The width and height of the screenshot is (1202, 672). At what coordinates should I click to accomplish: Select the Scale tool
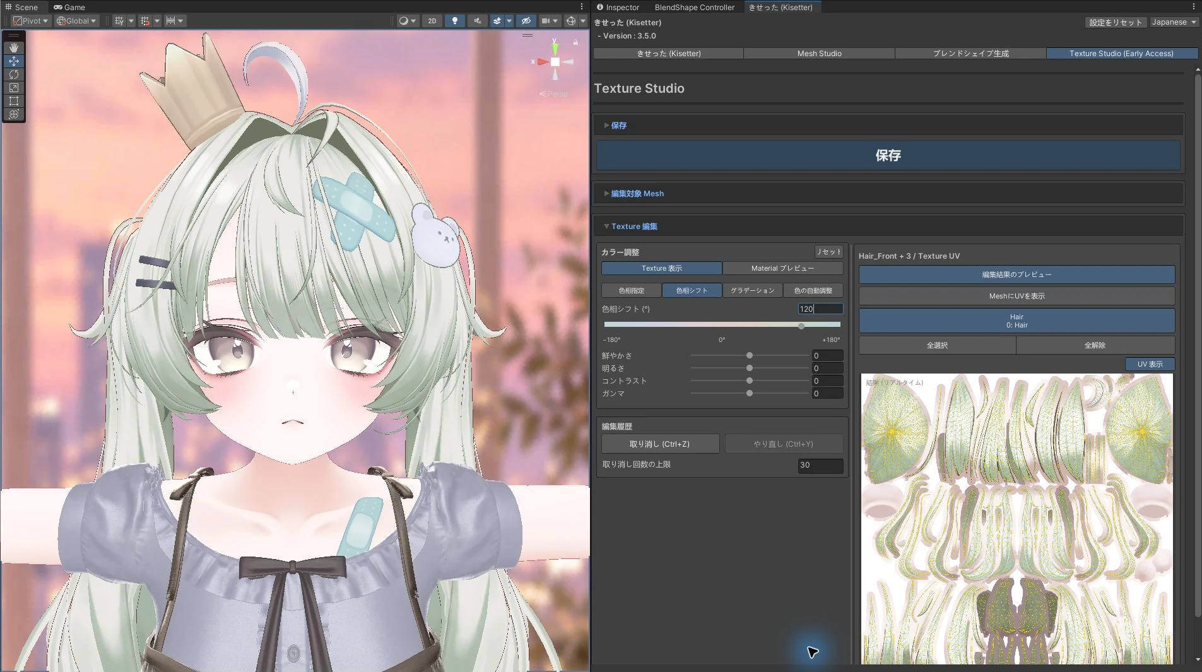14,88
